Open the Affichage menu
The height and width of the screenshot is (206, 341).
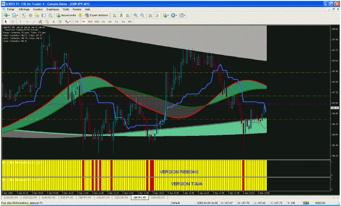24,10
